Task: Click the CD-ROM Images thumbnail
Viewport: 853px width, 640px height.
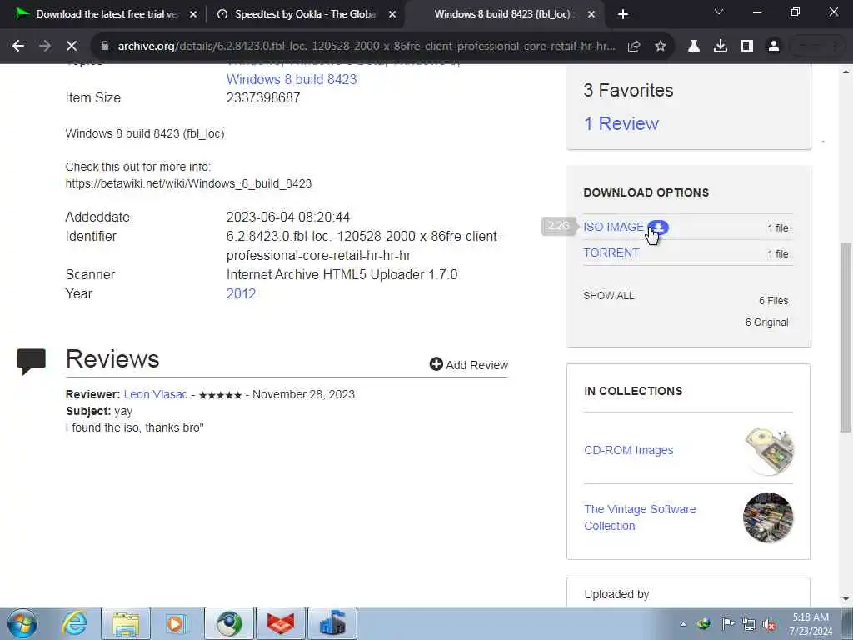Action: pyautogui.click(x=769, y=450)
